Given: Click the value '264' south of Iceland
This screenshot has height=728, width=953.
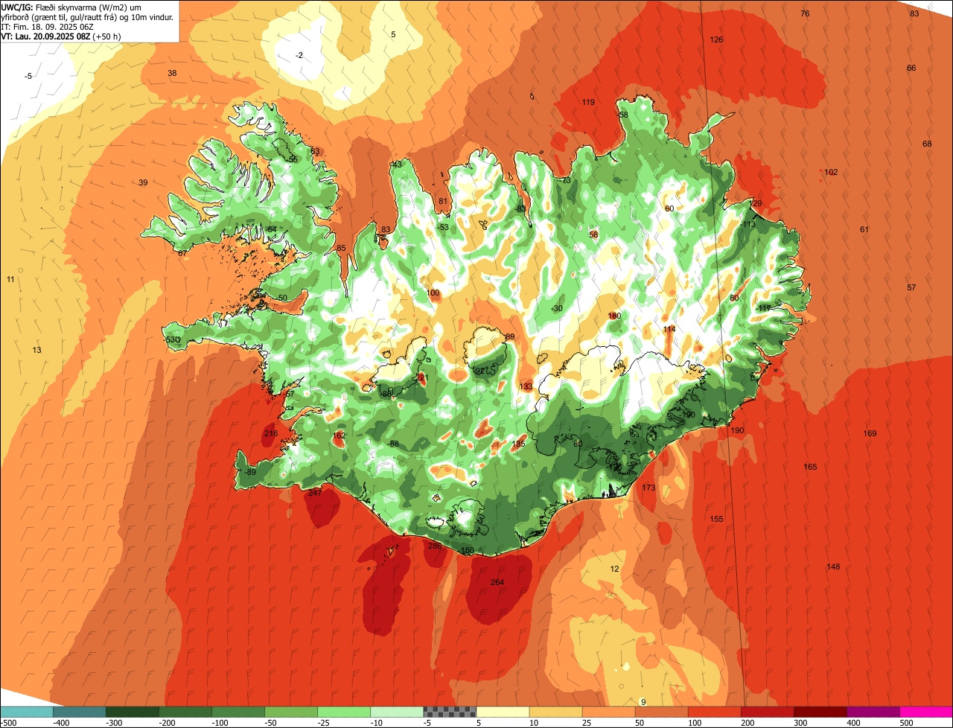Looking at the screenshot, I should [x=497, y=582].
